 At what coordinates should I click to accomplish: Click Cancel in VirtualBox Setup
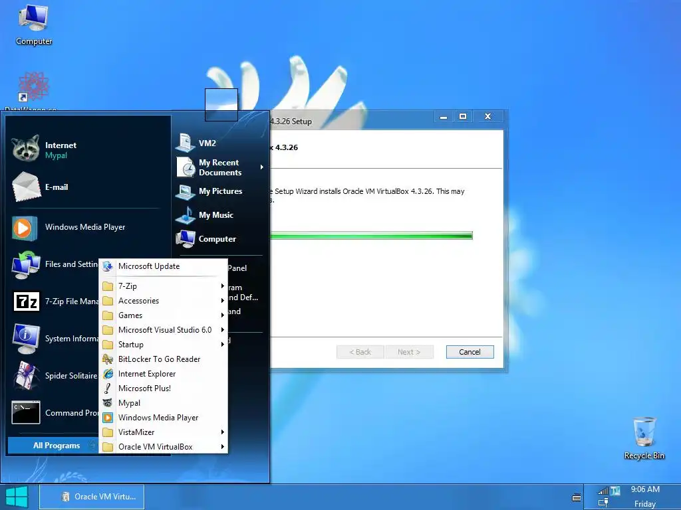point(470,352)
